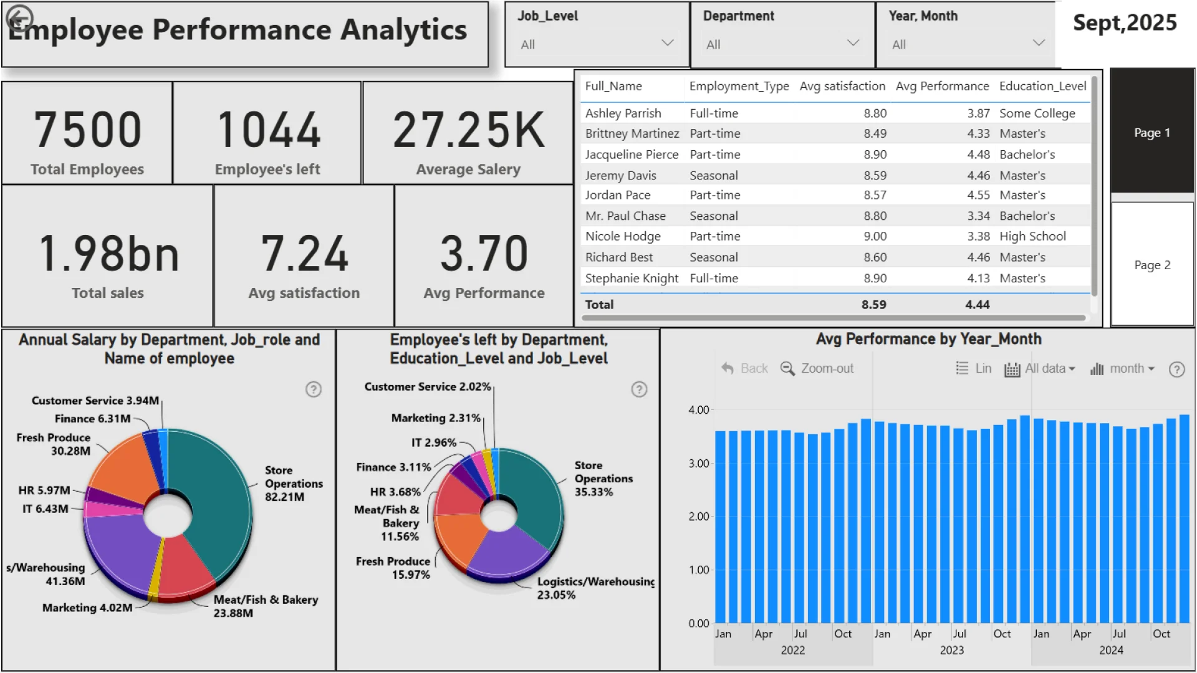Open help icon on Avg Performance chart
Screen dimensions: 1197x673
click(x=1176, y=370)
